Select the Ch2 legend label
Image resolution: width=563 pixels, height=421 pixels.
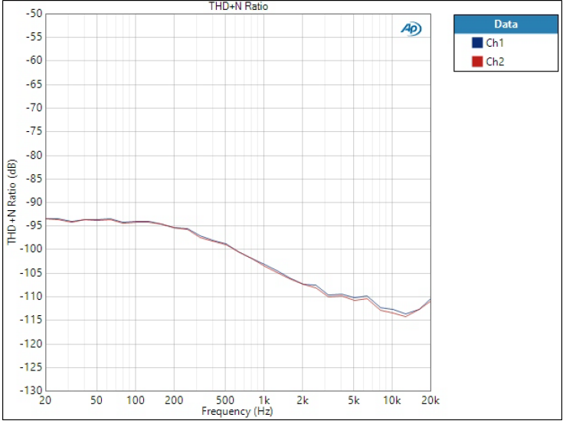click(495, 61)
